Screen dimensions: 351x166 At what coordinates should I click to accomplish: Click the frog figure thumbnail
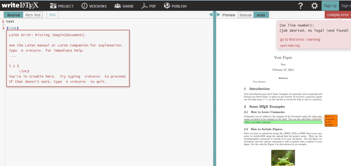[283, 158]
